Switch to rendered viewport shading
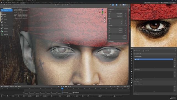 pyautogui.click(x=127, y=5)
